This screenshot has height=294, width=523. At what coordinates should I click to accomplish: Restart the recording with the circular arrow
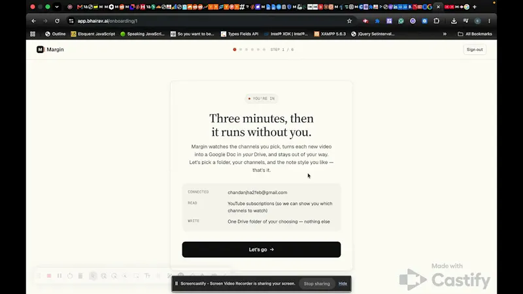tap(70, 276)
